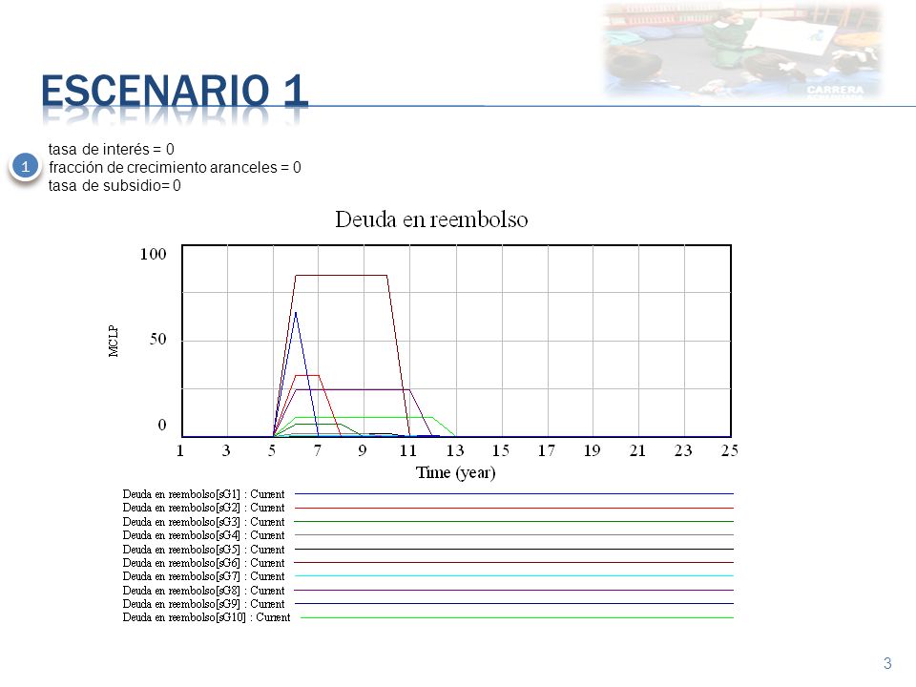Select legend entry "Deuda en reembolso[sG9] : Current"
The image size is (916, 687).
tap(203, 603)
